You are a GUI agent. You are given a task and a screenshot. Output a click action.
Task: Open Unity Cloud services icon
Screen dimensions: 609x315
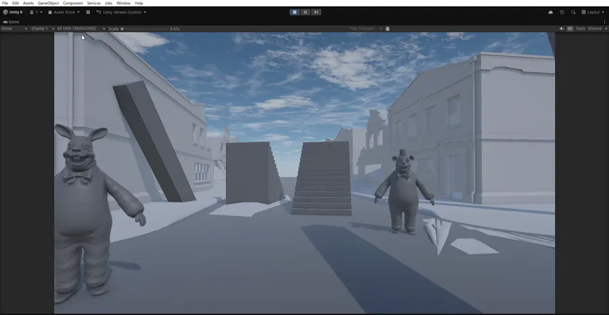pos(551,12)
